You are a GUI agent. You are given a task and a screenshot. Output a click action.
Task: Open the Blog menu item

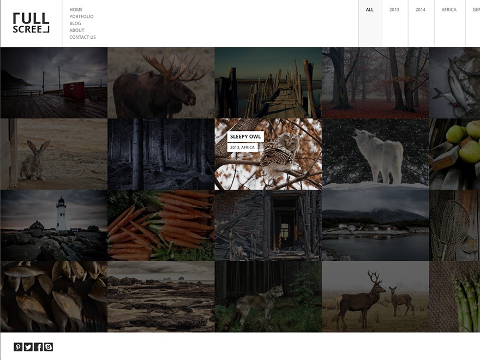75,23
